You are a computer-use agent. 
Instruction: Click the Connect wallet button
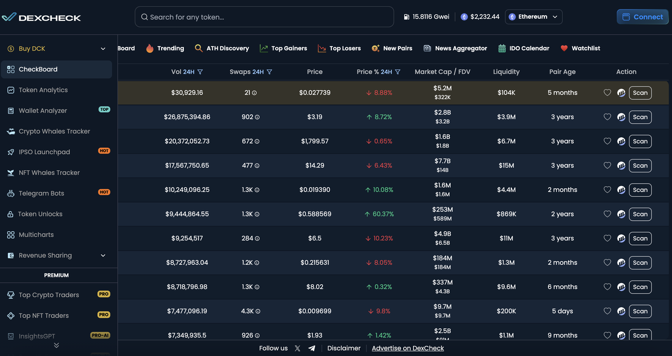643,17
